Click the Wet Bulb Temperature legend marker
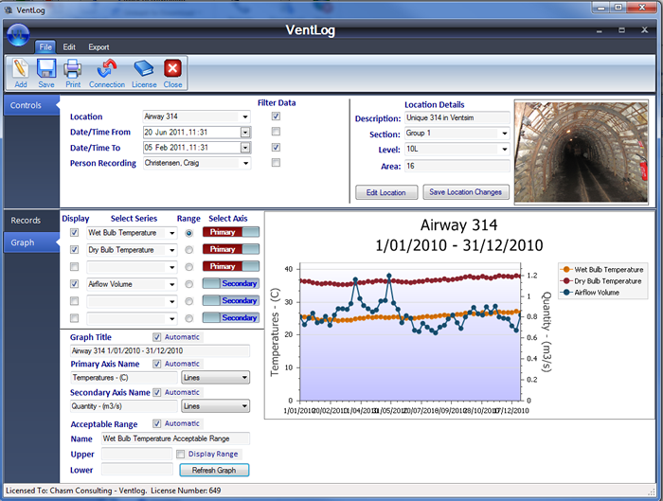The image size is (663, 501). [x=565, y=270]
